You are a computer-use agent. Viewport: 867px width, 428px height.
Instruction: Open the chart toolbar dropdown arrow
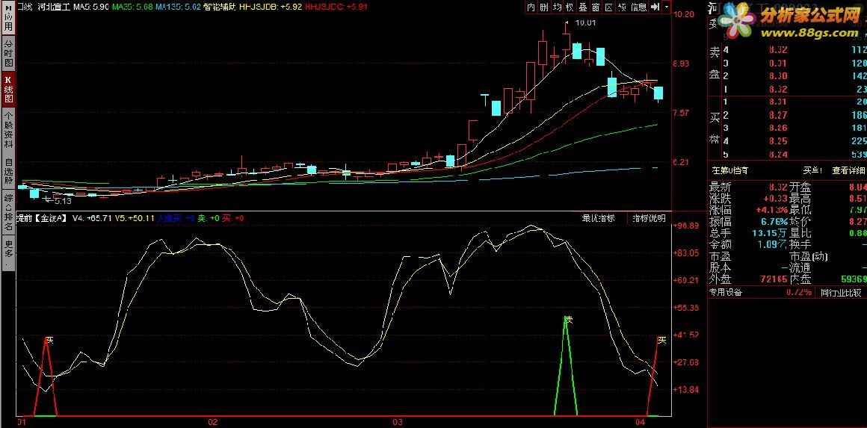[x=666, y=7]
